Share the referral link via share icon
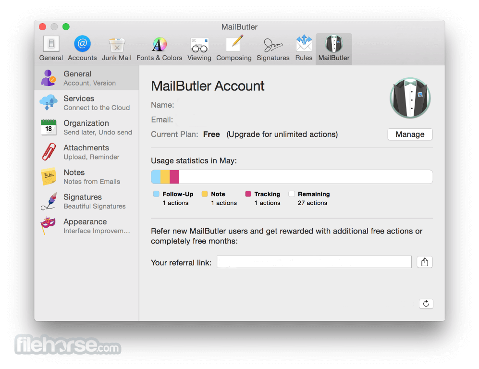 (425, 262)
